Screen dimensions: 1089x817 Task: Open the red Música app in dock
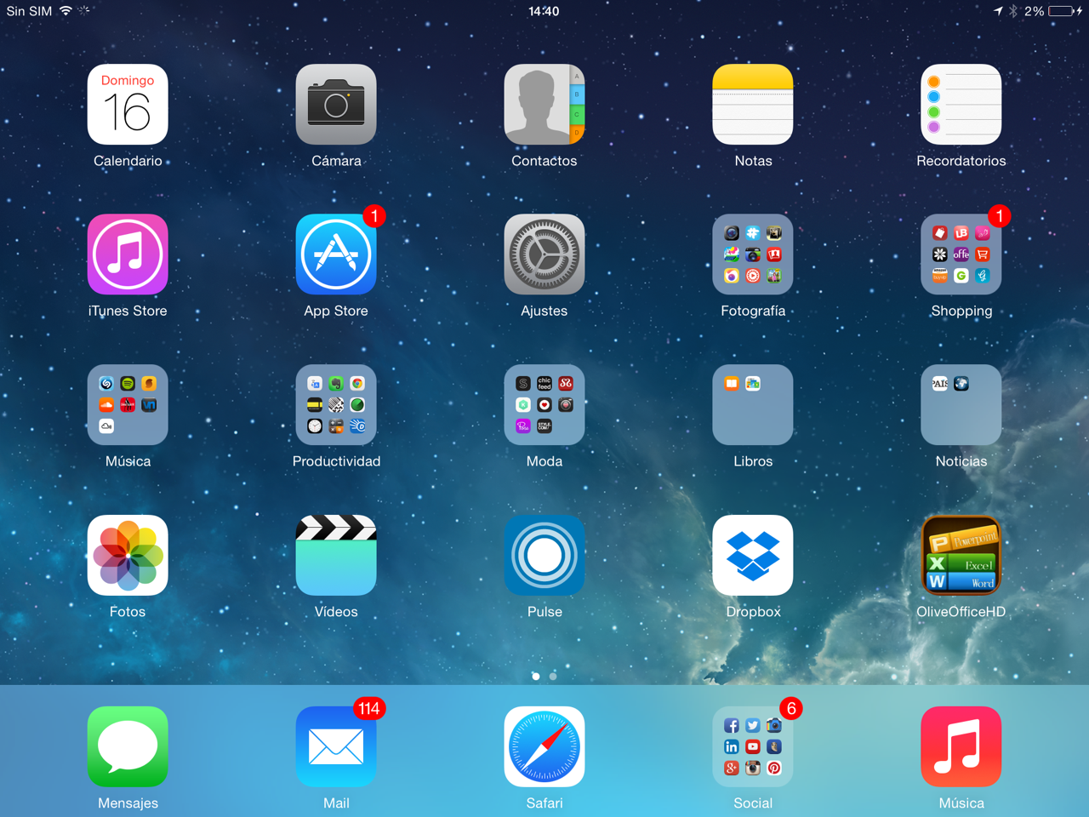[x=961, y=746]
